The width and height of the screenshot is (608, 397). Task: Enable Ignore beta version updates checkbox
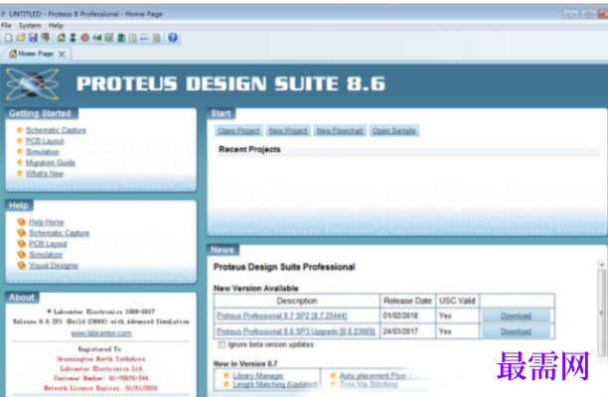pos(222,344)
